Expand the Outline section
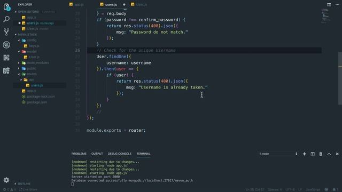 [x=15, y=184]
